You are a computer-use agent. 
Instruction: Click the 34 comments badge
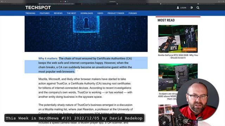tap(189, 49)
